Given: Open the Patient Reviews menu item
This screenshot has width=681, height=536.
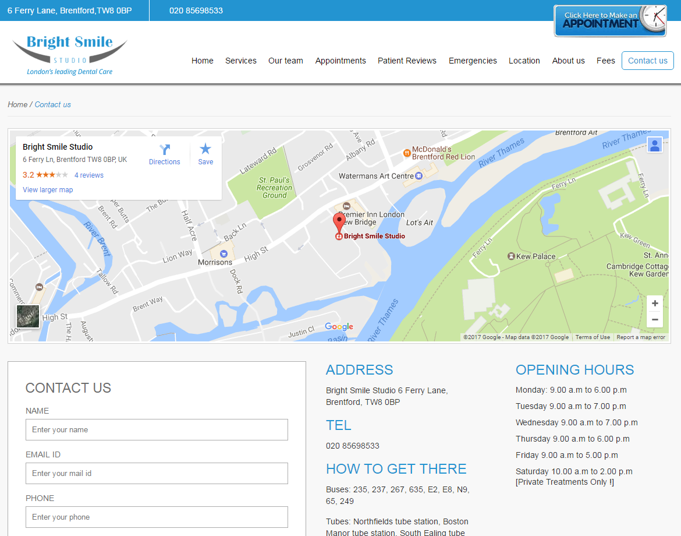Looking at the screenshot, I should (407, 61).
